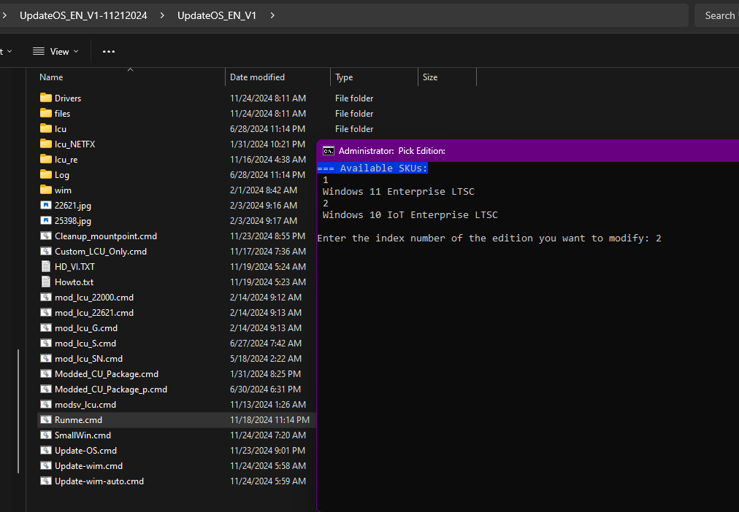739x512 pixels.
Task: Select the Runme.cmd script icon
Action: (46, 420)
